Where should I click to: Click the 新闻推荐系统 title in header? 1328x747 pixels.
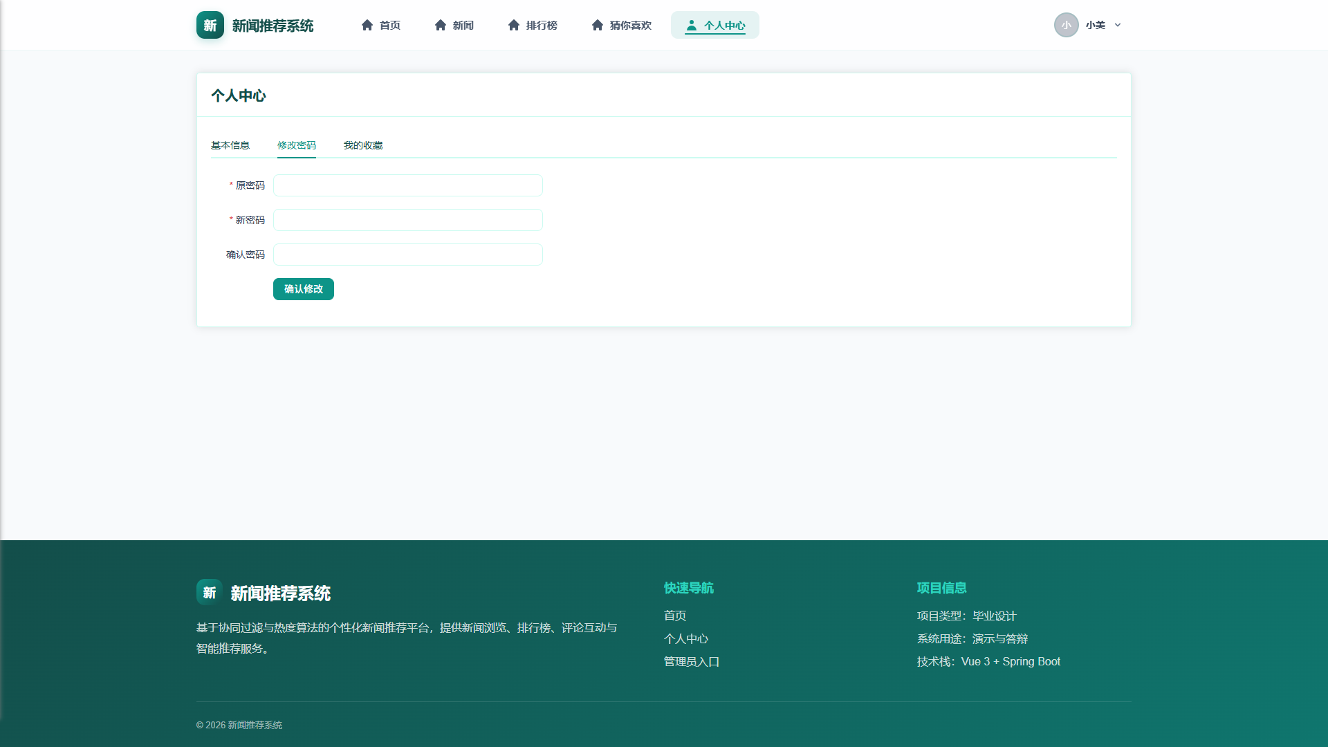[x=273, y=26]
